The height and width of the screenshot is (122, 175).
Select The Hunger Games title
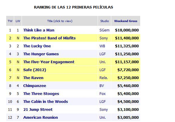coord(41,54)
